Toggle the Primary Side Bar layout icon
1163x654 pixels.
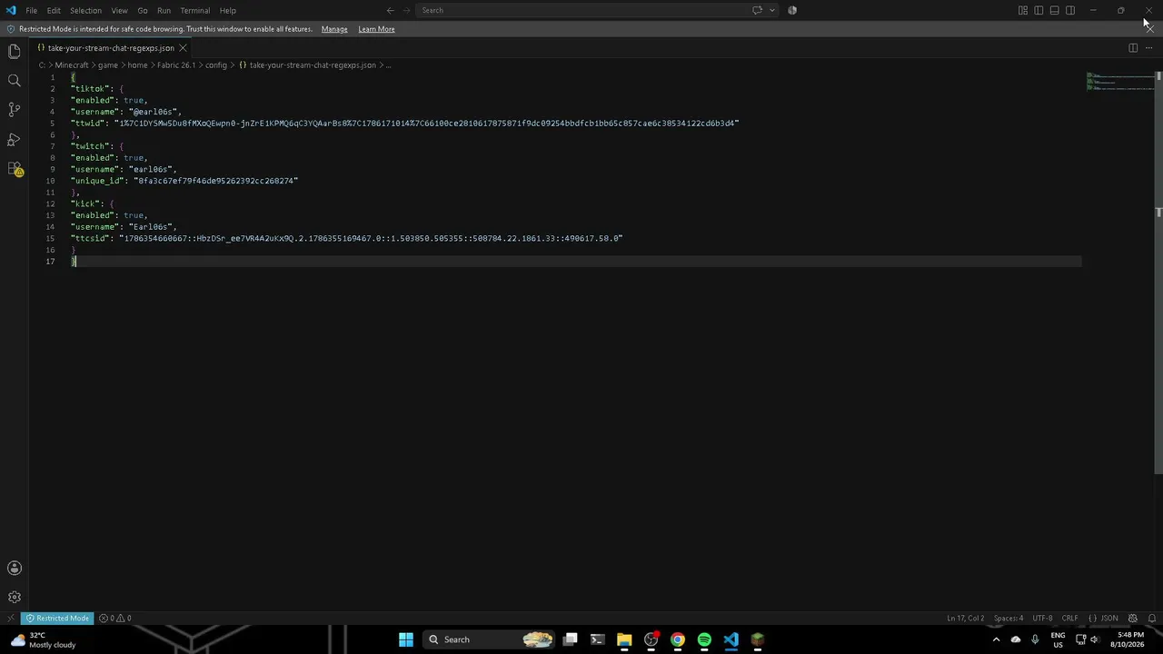click(1039, 10)
